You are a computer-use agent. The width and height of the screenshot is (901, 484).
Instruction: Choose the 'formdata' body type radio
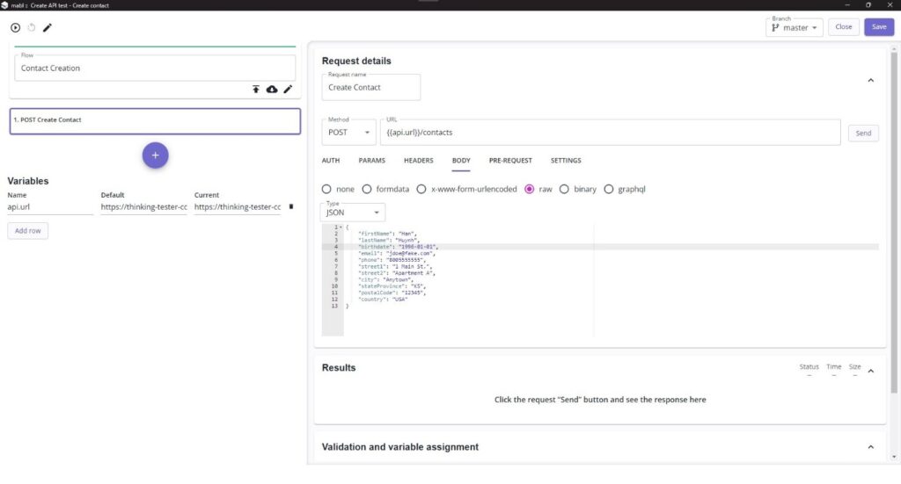(x=367, y=189)
